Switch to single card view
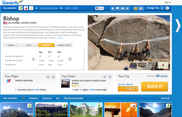182x117 pixels. coord(136,8)
